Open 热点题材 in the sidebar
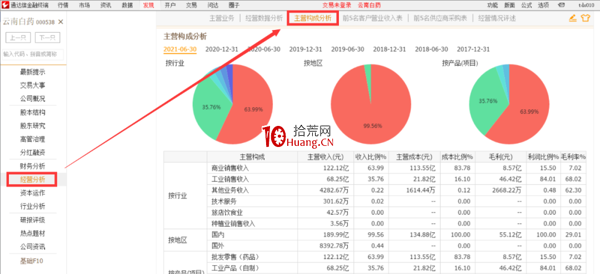600x274 pixels. point(33,233)
